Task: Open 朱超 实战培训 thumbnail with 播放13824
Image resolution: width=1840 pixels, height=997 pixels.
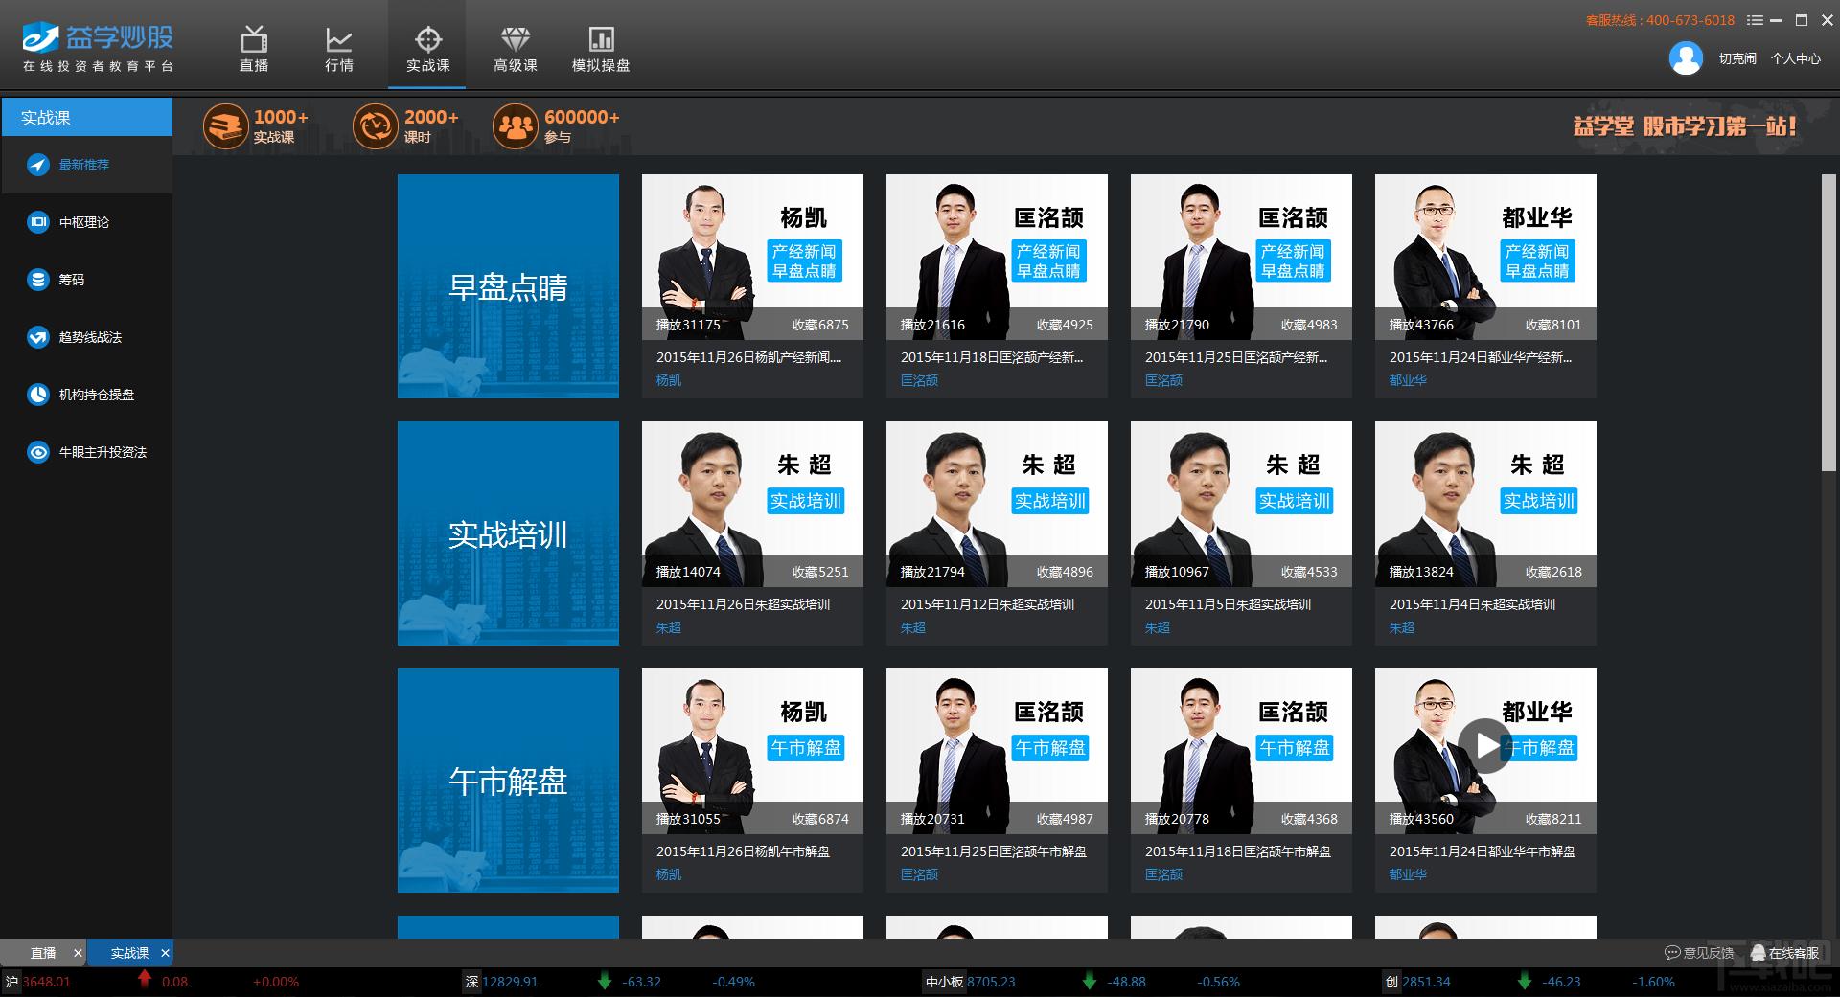Action: tap(1485, 504)
